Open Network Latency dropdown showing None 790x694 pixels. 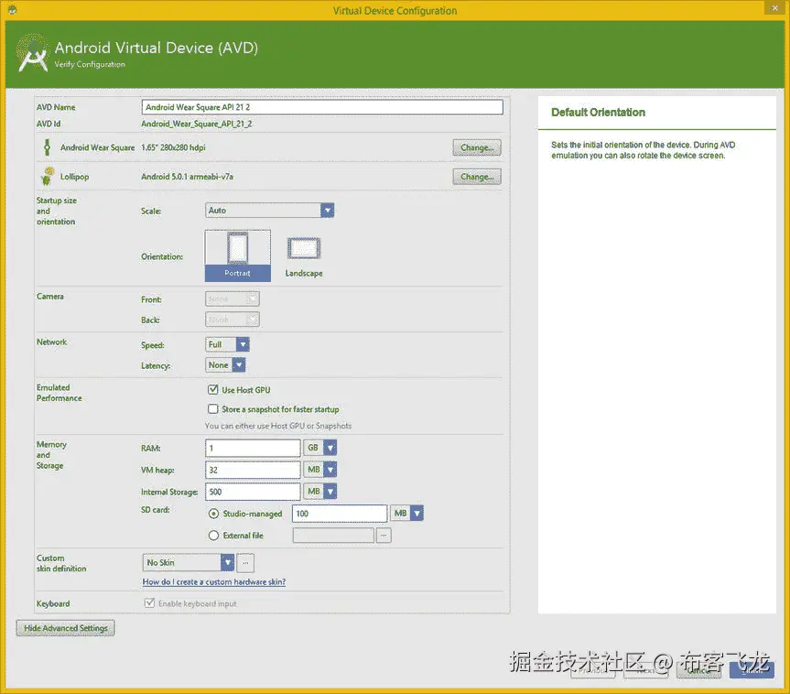[x=225, y=365]
